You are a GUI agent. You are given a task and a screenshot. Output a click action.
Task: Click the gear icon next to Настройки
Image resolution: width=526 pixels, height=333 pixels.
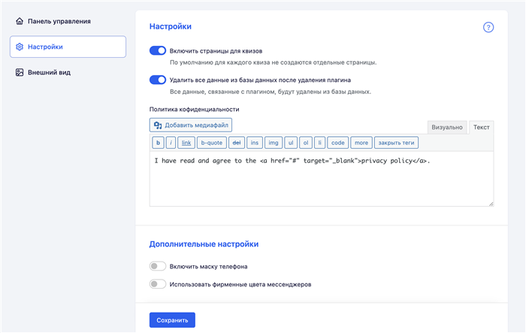tap(20, 47)
